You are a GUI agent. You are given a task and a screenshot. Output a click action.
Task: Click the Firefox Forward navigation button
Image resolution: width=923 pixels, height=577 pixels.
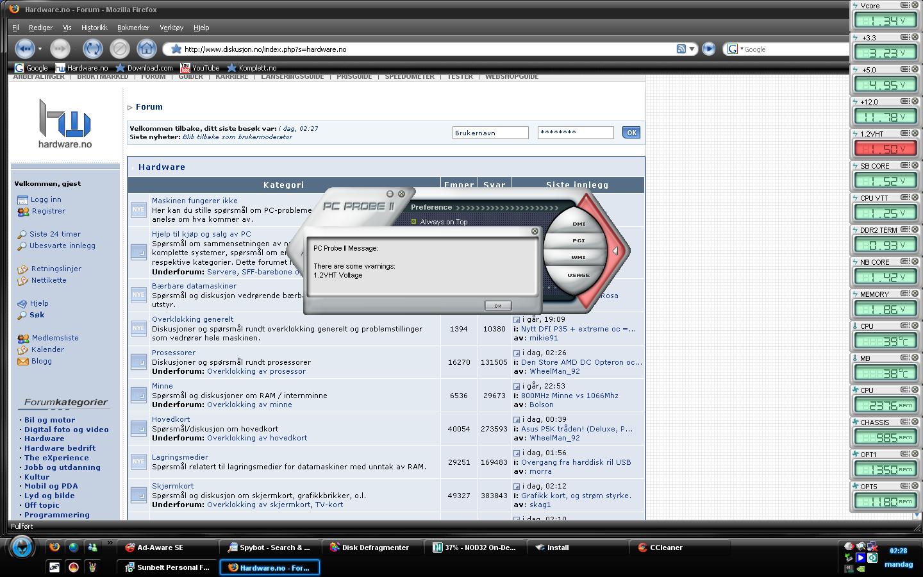60,49
